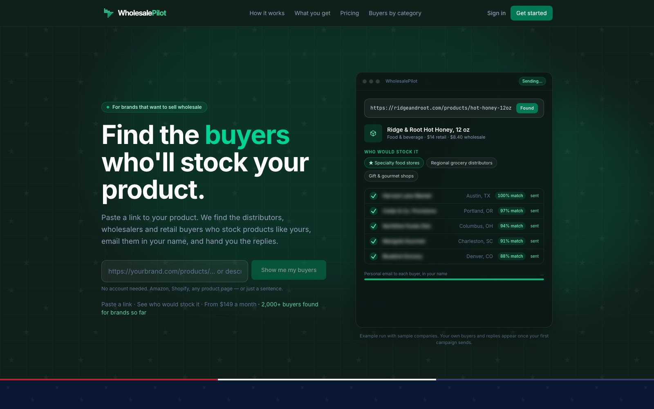The height and width of the screenshot is (409, 654).
Task: Click the Sending... status pill
Action: 532,81
